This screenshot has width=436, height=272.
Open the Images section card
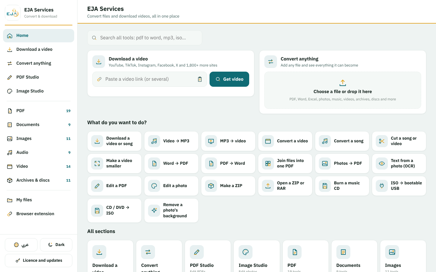click(403, 256)
